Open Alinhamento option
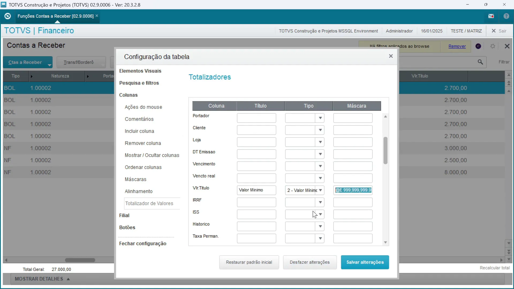The height and width of the screenshot is (289, 514). (138, 191)
